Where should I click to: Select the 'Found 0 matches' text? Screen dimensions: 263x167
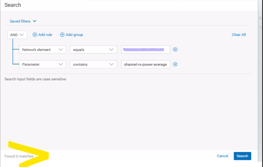(19, 156)
